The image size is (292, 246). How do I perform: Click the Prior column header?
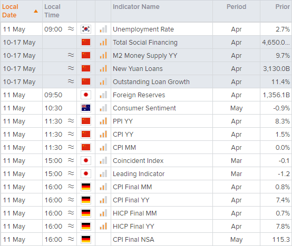[x=283, y=7]
